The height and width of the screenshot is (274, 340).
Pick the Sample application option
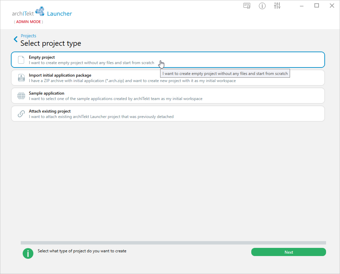point(168,96)
